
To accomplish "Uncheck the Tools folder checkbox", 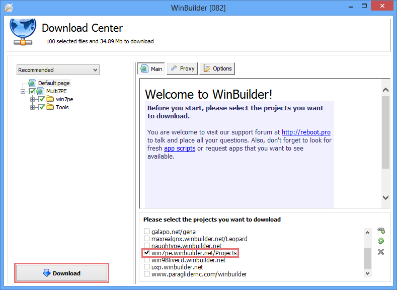I will click(42, 107).
